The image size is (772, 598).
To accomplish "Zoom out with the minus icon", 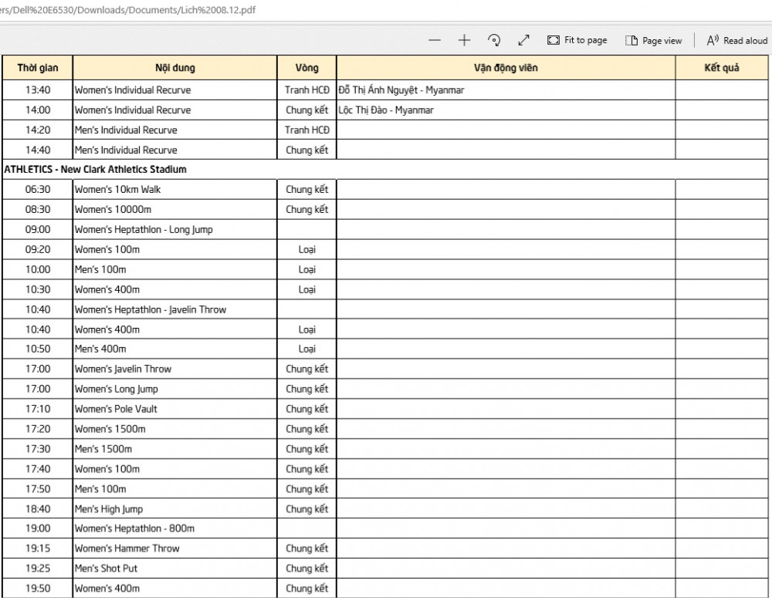I will 435,40.
